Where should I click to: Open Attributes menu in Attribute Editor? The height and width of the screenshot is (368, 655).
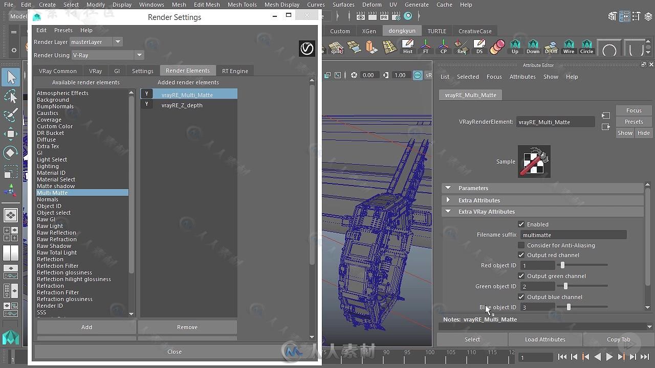tap(522, 77)
